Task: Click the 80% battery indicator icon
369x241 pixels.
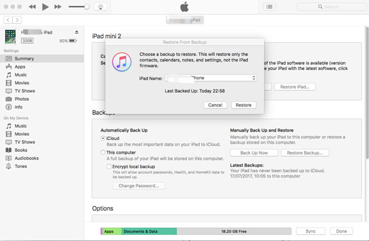Action: (x=73, y=41)
